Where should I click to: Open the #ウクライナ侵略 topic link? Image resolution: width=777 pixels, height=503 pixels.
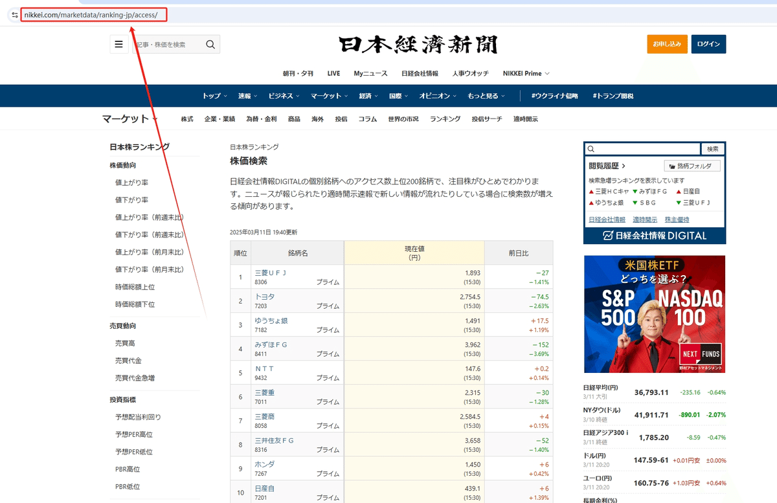[x=555, y=96]
